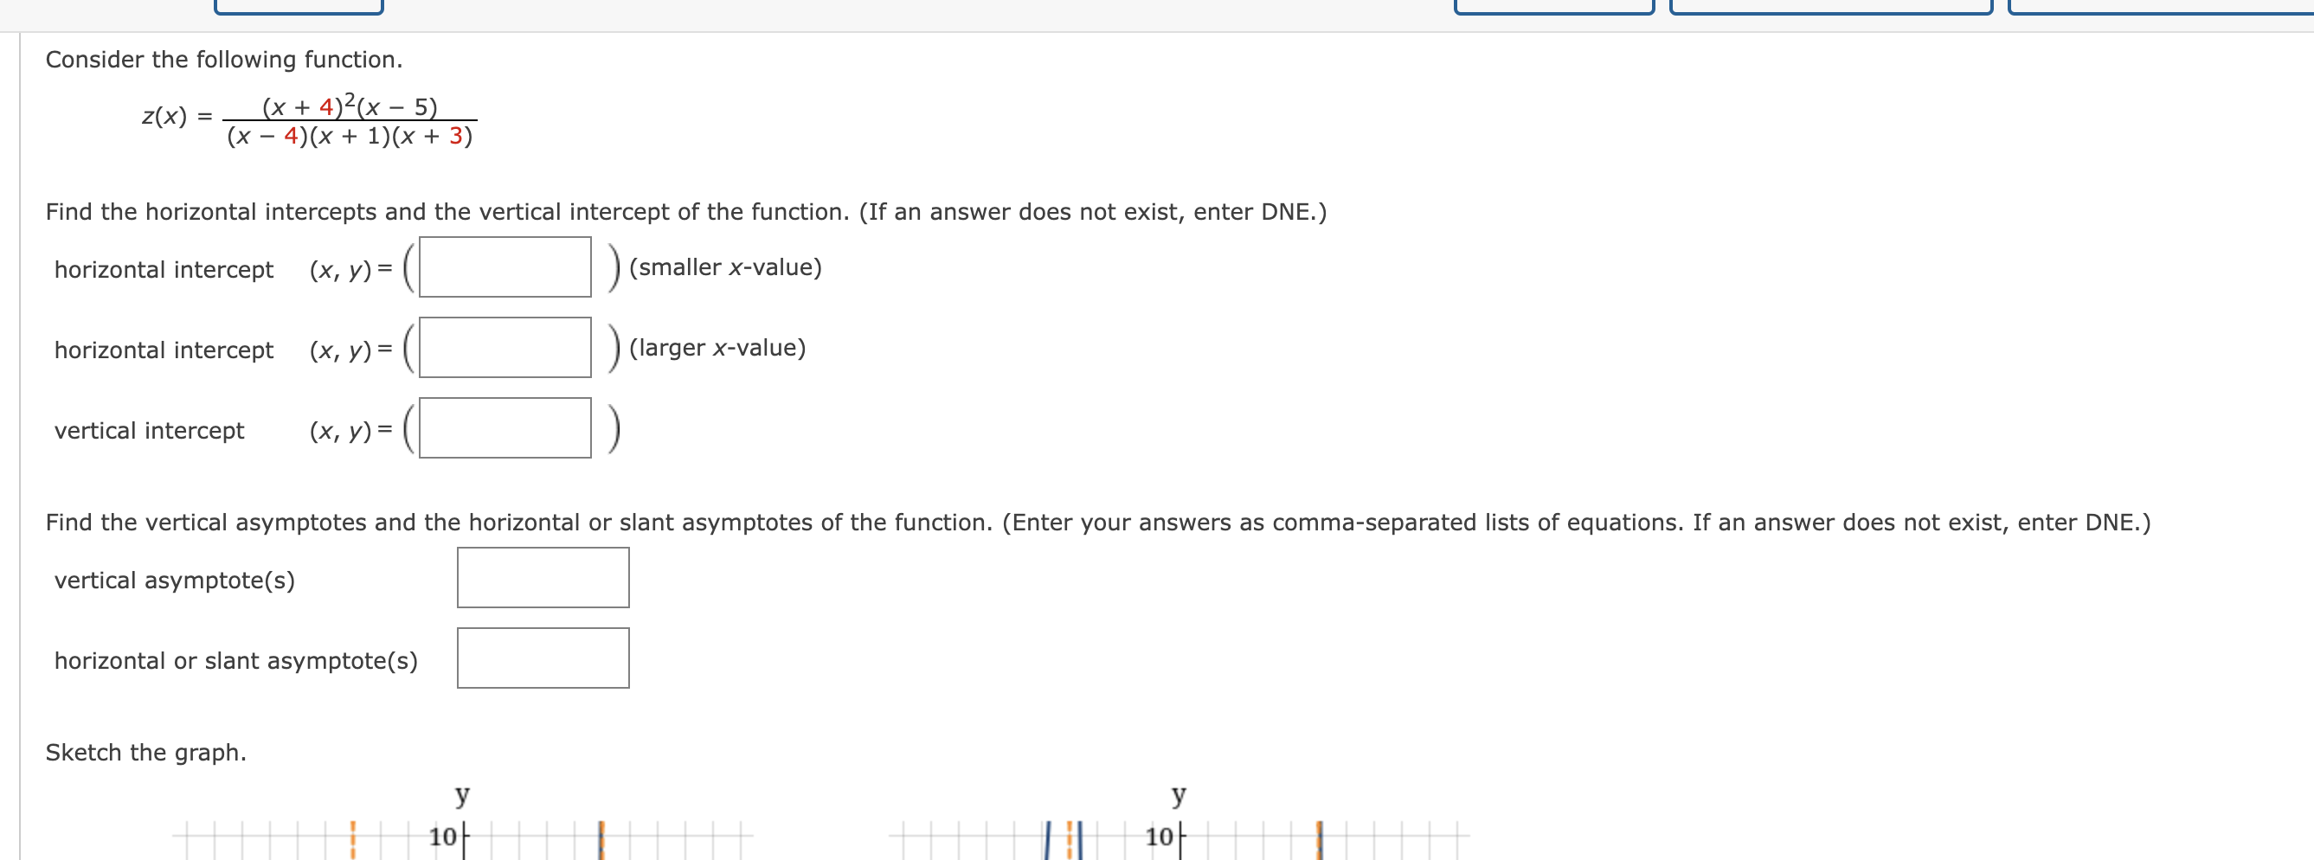2314x860 pixels.
Task: Click the dashed orange asymptote in the left graph
Action: pyautogui.click(x=353, y=839)
